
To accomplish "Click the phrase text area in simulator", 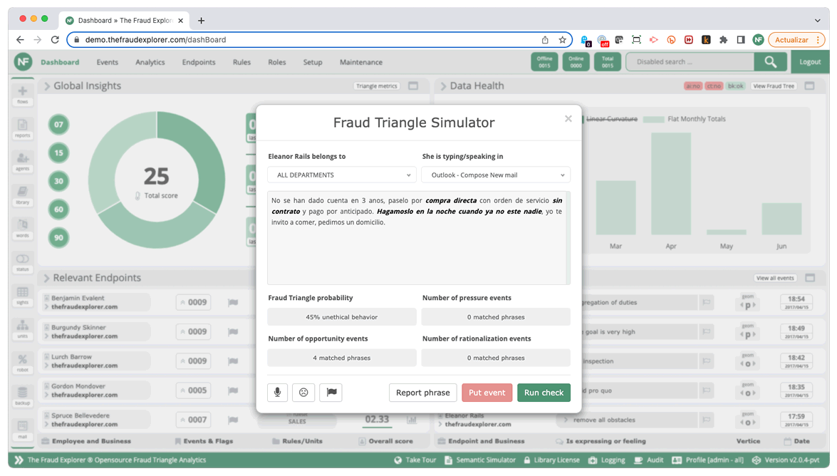I will (x=419, y=238).
